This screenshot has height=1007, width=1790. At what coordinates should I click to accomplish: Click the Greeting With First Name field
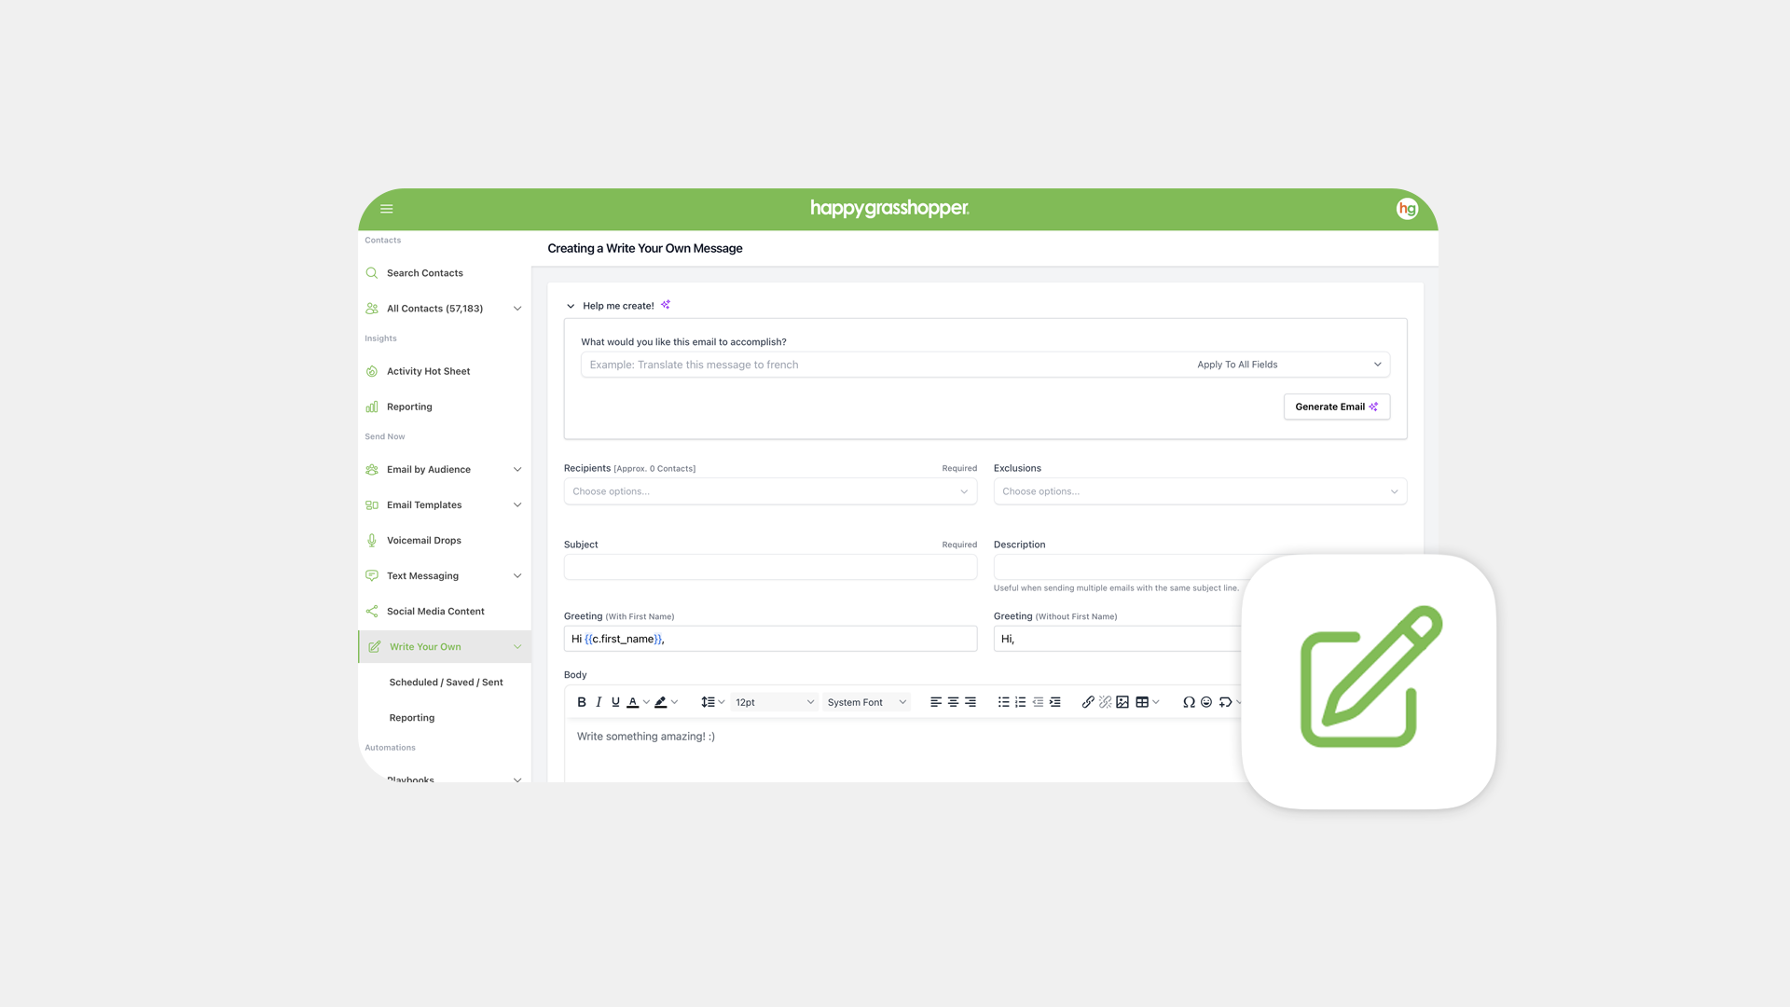pos(770,639)
